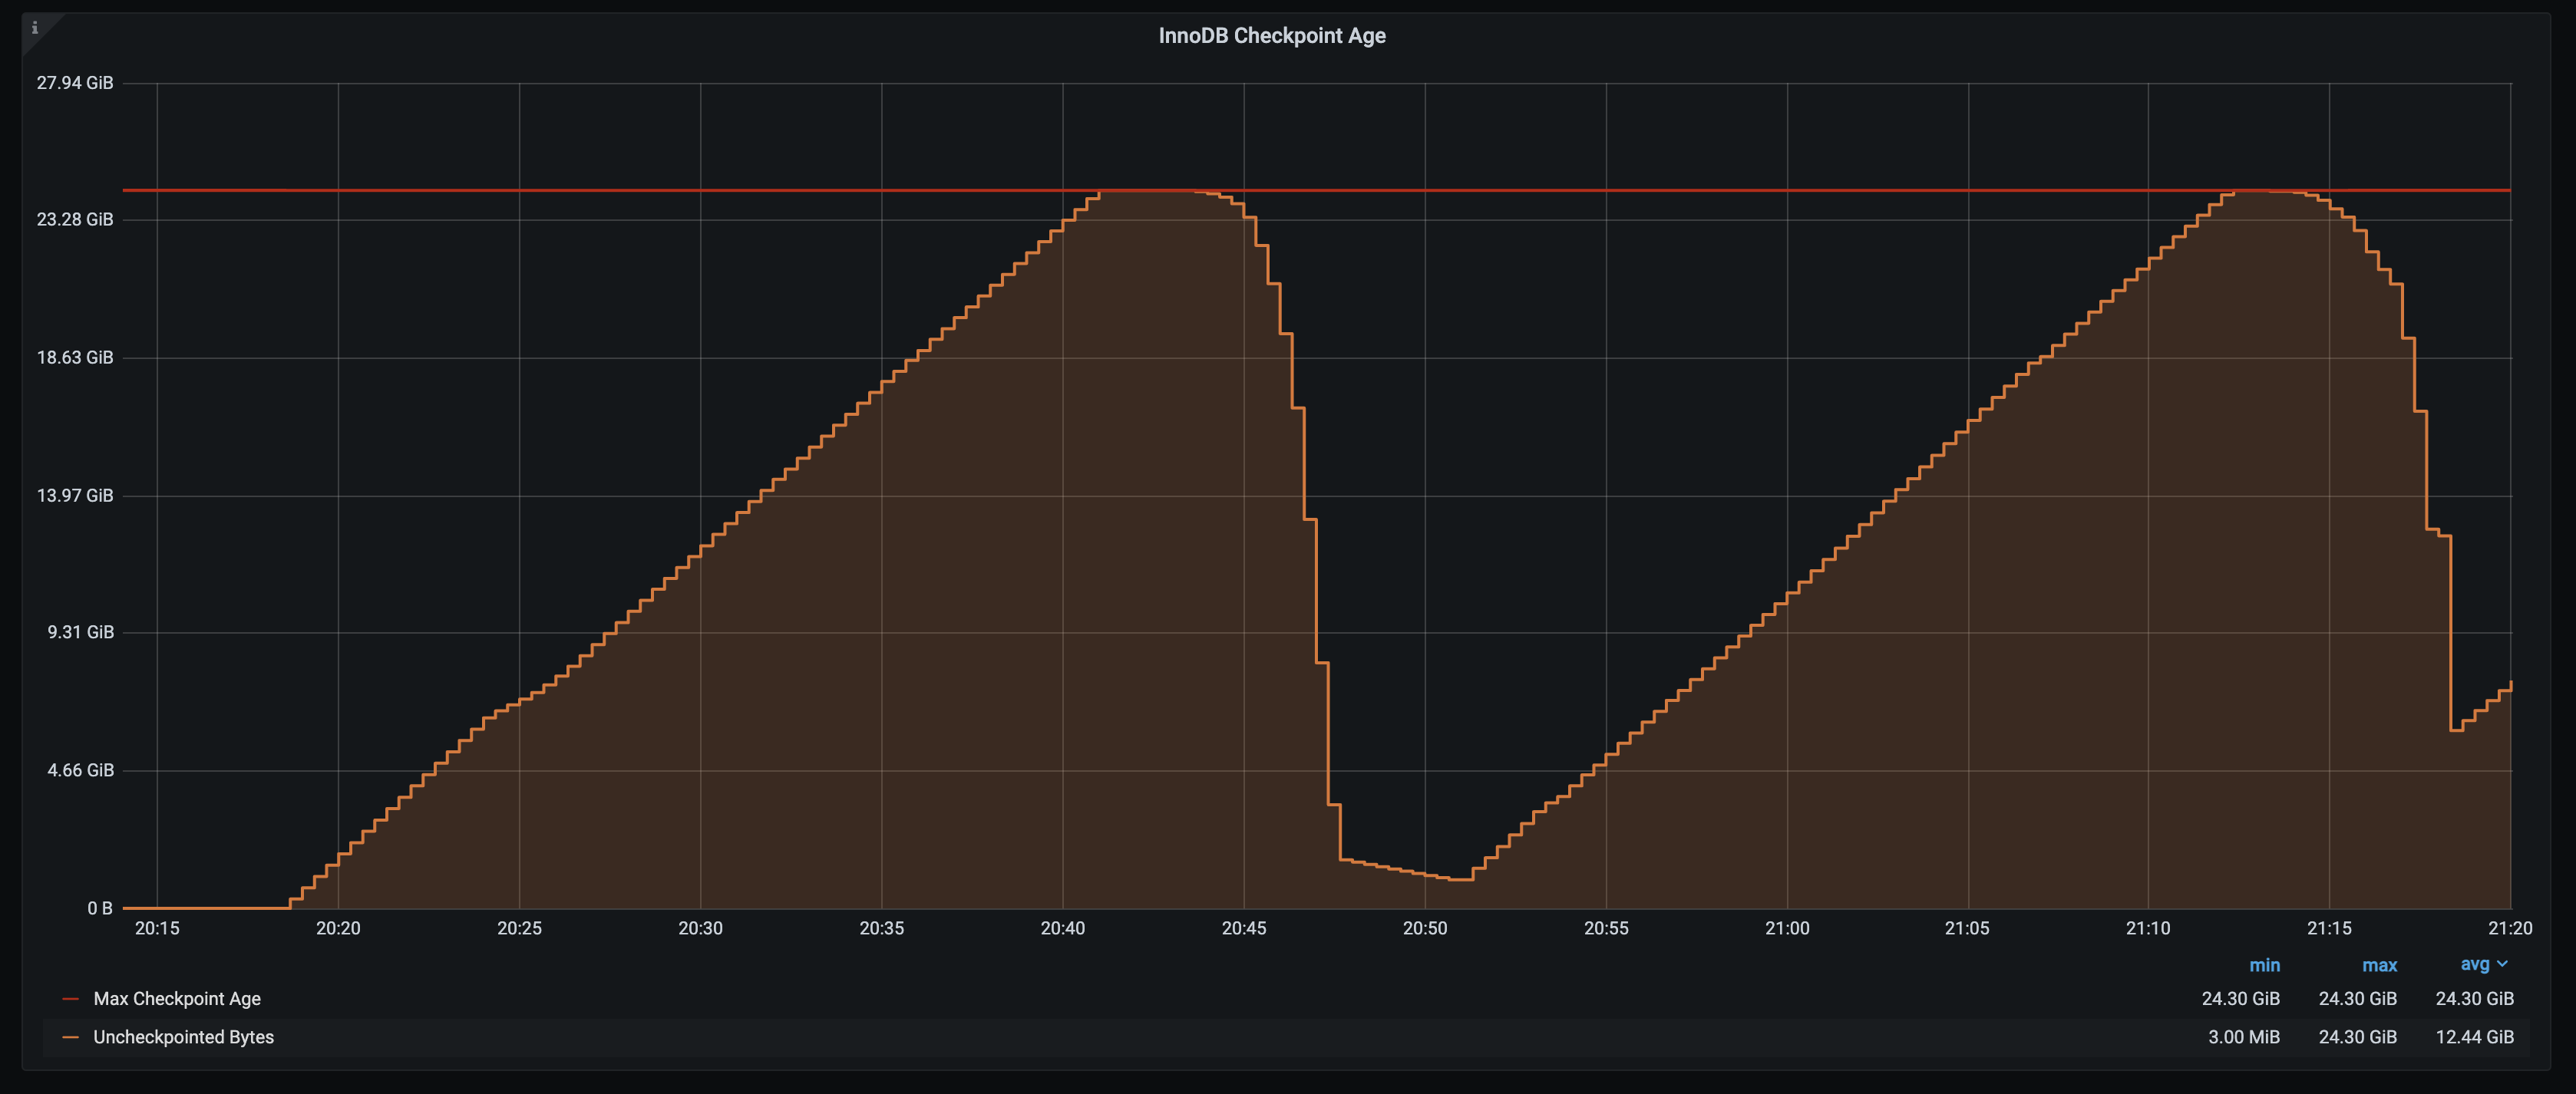Click the 20:45 time axis label
The image size is (2576, 1094).
click(x=1244, y=928)
